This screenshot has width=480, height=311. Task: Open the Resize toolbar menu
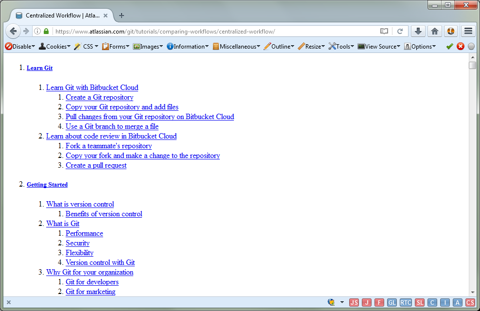click(x=311, y=47)
